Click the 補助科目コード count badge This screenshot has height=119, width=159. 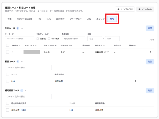click(22, 91)
